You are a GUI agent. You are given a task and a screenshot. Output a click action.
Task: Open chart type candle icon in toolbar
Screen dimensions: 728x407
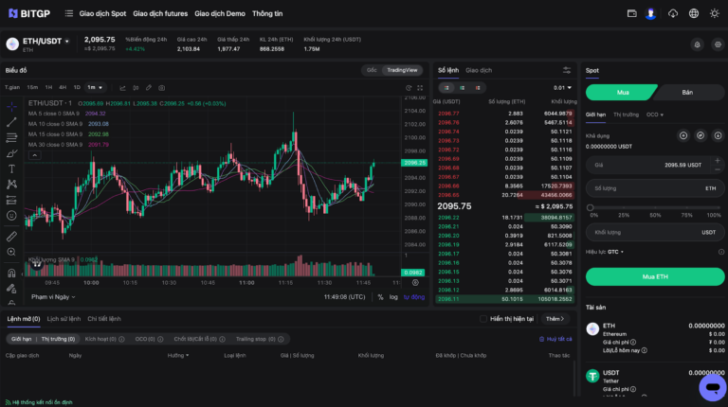(136, 88)
